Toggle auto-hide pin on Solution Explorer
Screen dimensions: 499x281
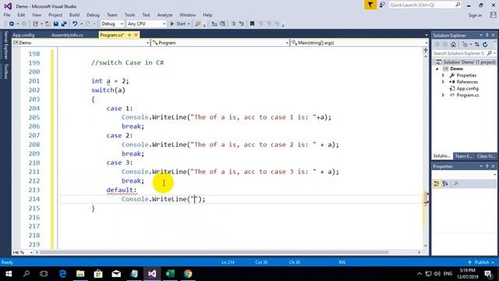click(x=487, y=35)
